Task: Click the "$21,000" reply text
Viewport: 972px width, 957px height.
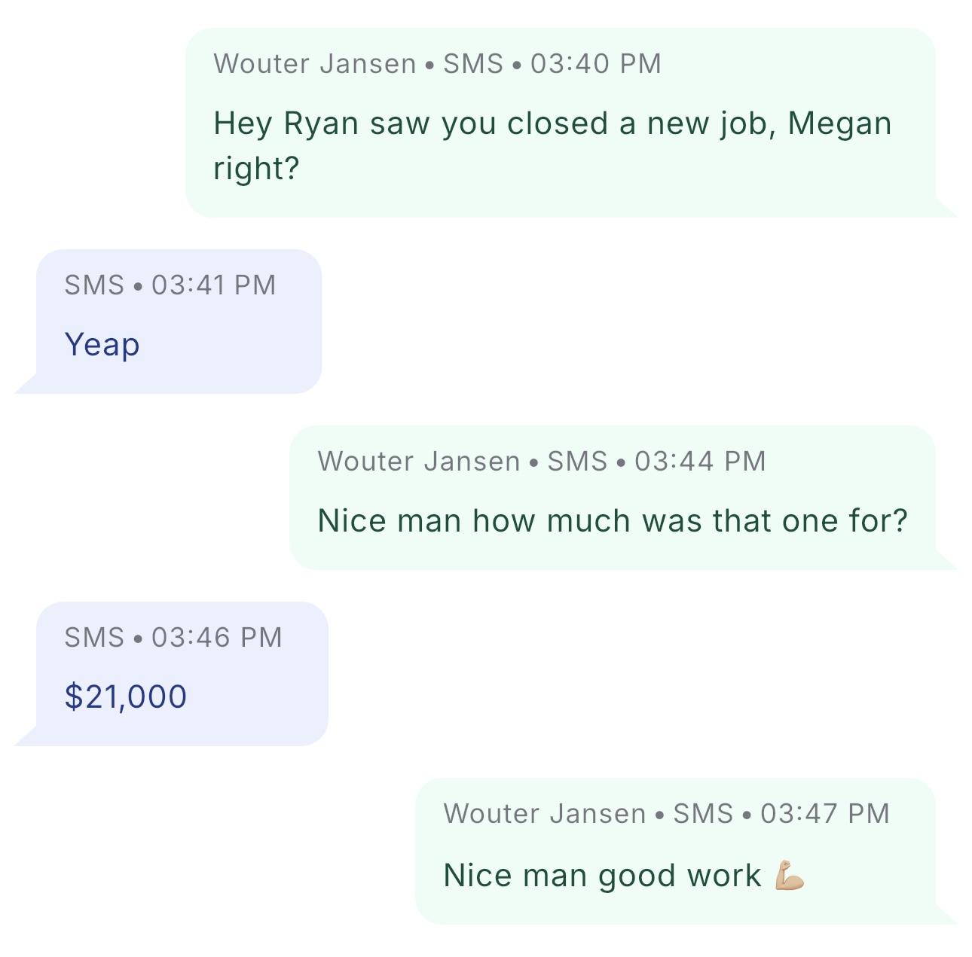Action: point(126,696)
